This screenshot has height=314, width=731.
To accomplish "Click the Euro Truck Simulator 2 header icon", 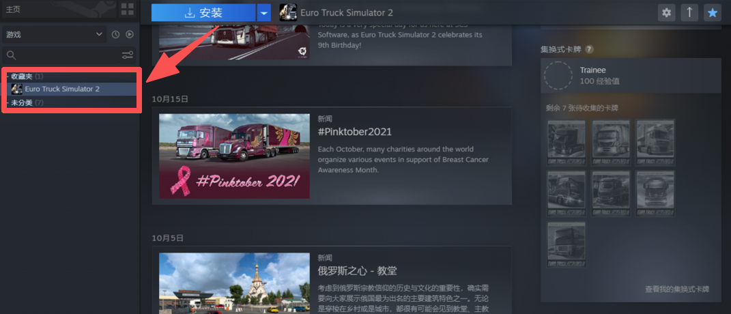I will pyautogui.click(x=288, y=12).
